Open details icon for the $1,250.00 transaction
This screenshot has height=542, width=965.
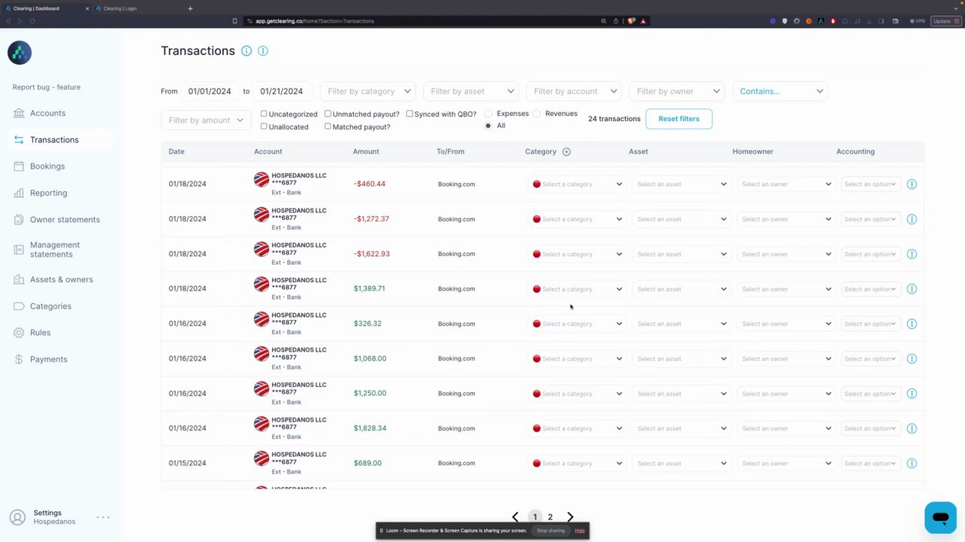coord(911,394)
